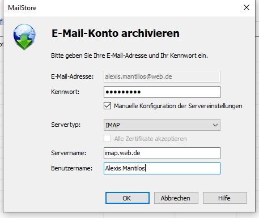The width and height of the screenshot is (259, 218).
Task: Click the E-Mail-Adresse field
Action: (x=162, y=76)
